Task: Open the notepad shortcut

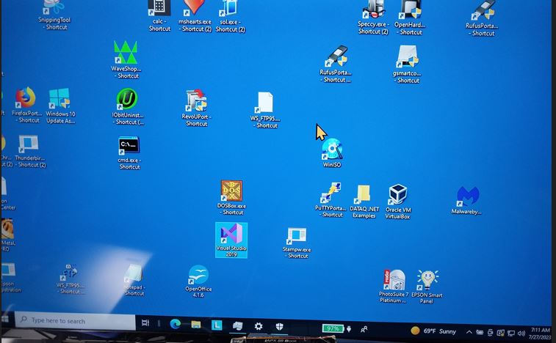Action: tap(134, 280)
